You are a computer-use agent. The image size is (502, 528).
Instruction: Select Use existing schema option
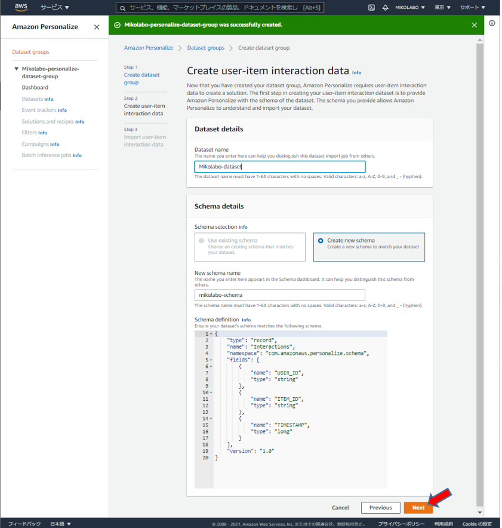[251, 247]
